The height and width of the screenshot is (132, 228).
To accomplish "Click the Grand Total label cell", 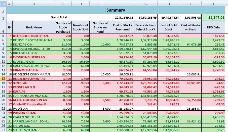I will [59, 17].
